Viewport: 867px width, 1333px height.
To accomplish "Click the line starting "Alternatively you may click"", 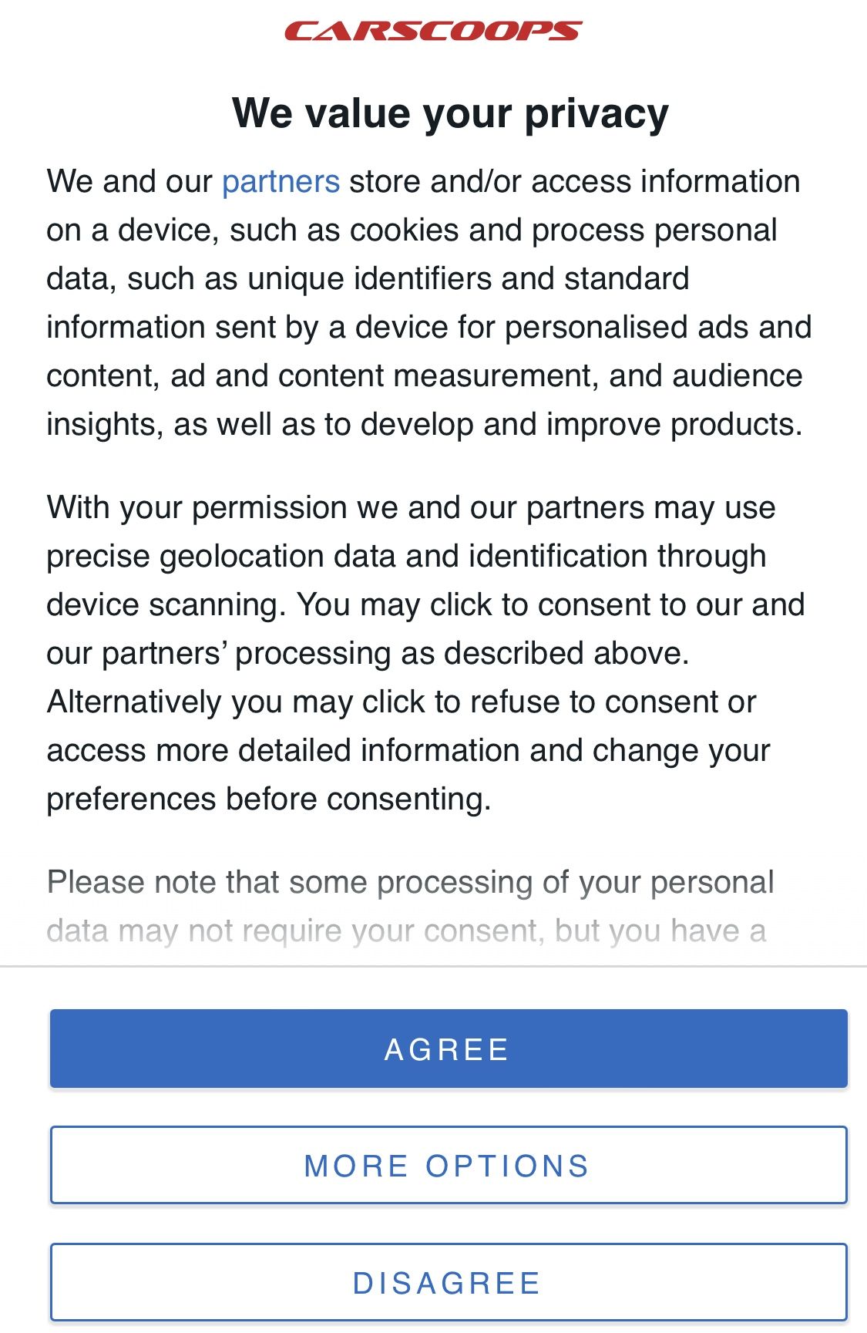I will click(x=402, y=702).
